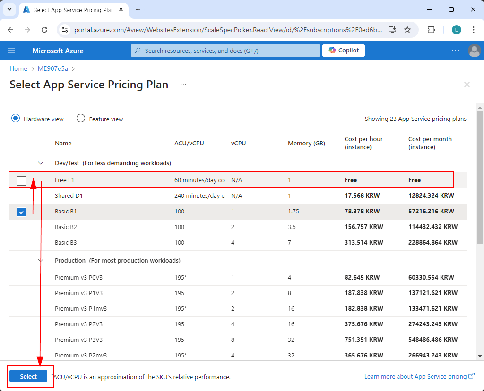The height and width of the screenshot is (391, 484).
Task: Open a new browser tab
Action: click(138, 9)
